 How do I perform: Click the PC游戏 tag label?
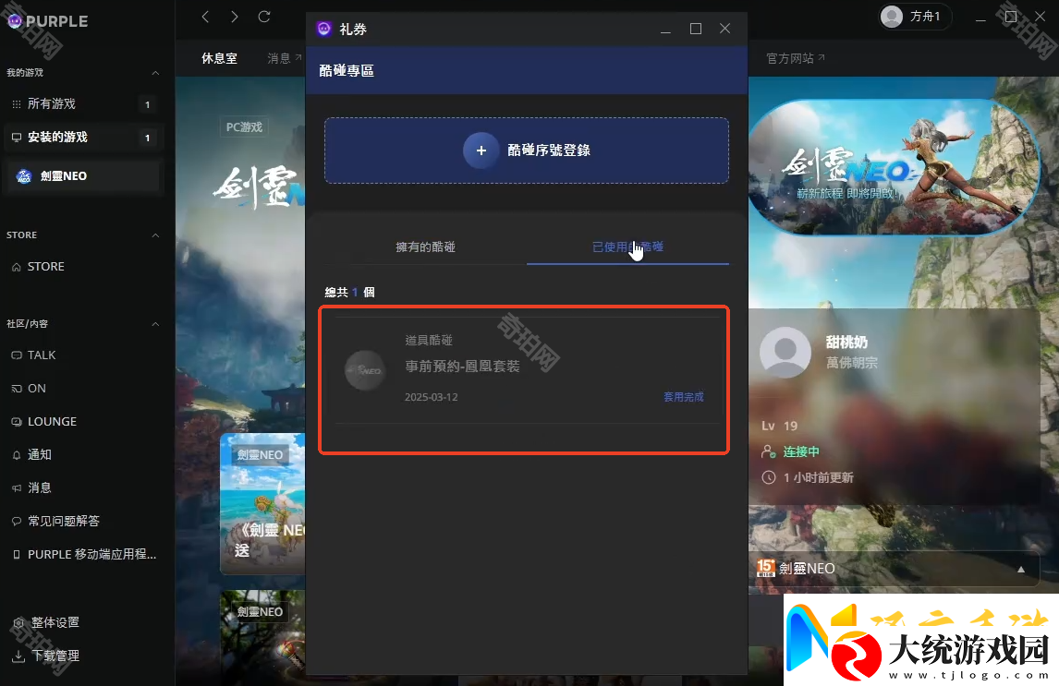point(244,126)
